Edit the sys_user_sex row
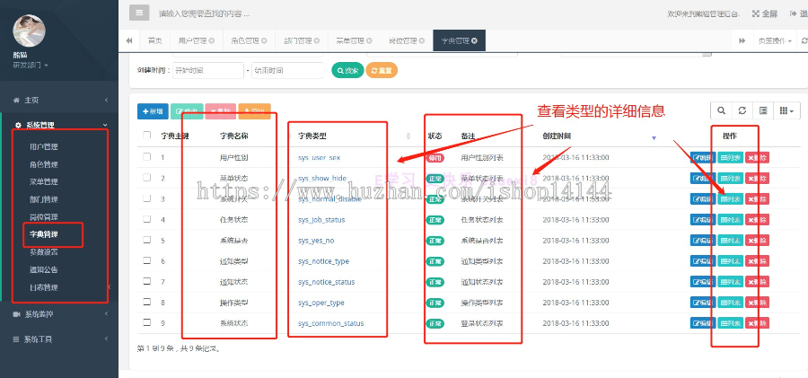This screenshot has width=808, height=378. pos(703,158)
